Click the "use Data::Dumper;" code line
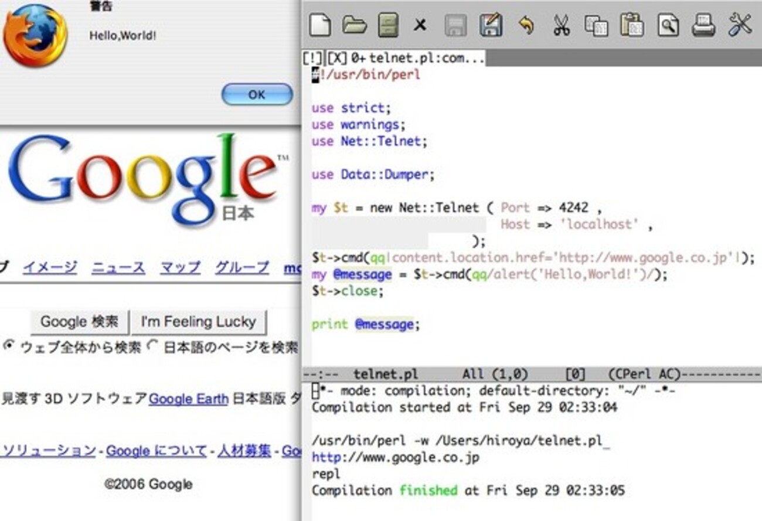Viewport: 762px width, 521px height. [373, 175]
